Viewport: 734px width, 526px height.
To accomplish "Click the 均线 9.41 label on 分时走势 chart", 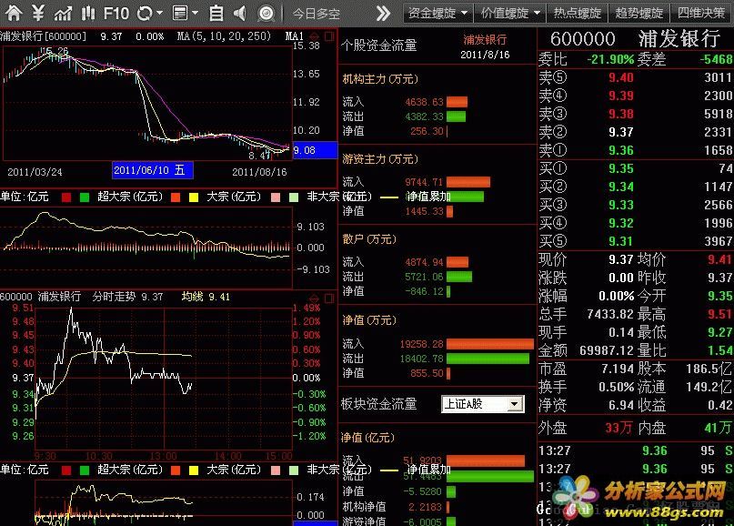I will 206,297.
